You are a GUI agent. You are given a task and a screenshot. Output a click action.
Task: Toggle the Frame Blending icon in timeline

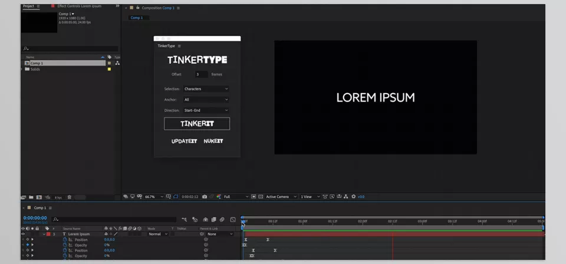coord(213,219)
